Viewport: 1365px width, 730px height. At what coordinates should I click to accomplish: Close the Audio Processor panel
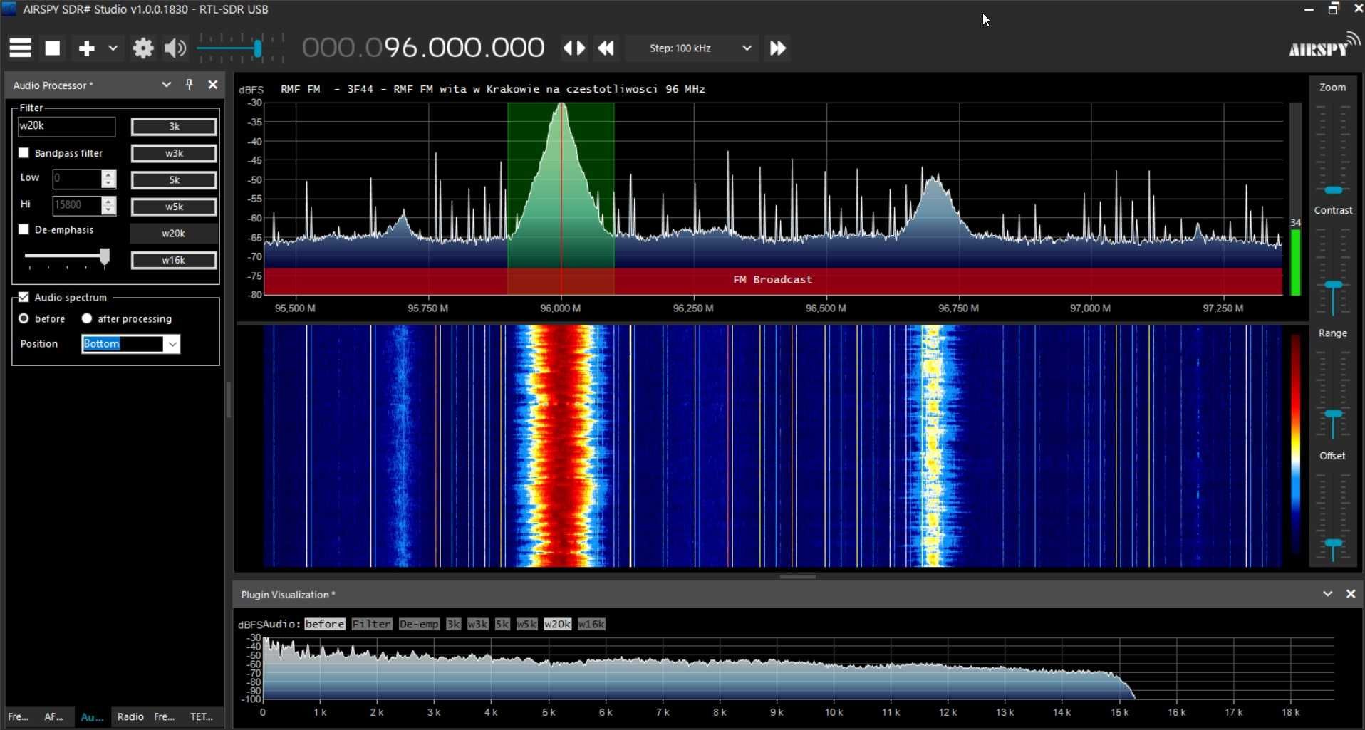212,85
